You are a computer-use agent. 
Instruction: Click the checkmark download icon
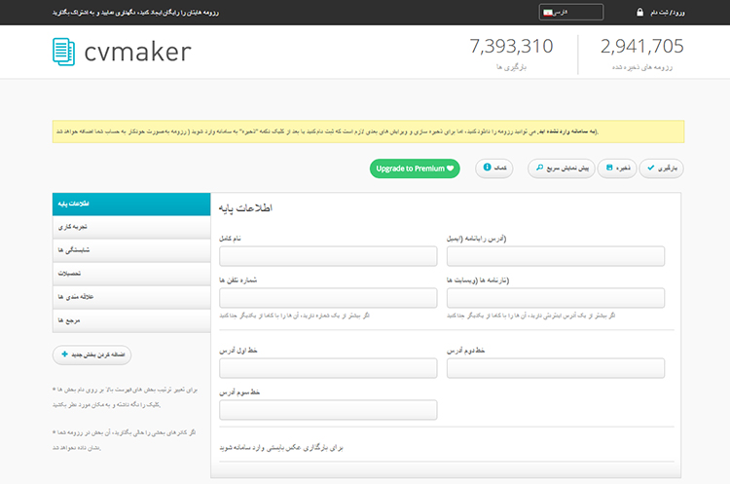[651, 168]
